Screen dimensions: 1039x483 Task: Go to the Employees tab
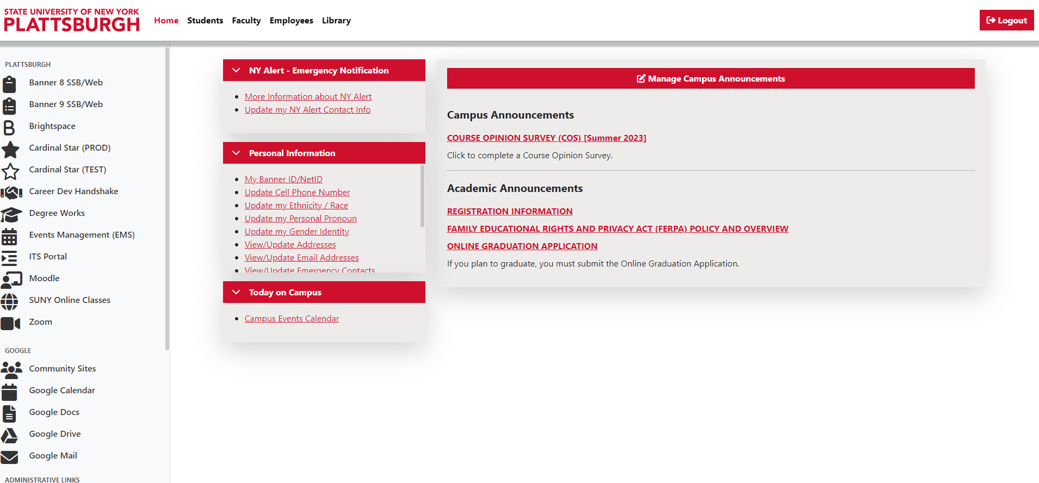coord(292,21)
